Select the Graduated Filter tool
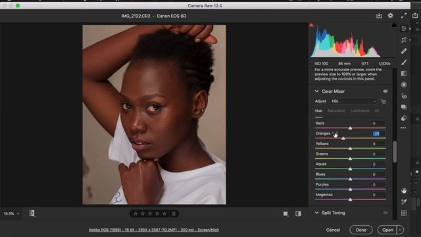Viewport: 421px width, 237px height. pyautogui.click(x=403, y=73)
